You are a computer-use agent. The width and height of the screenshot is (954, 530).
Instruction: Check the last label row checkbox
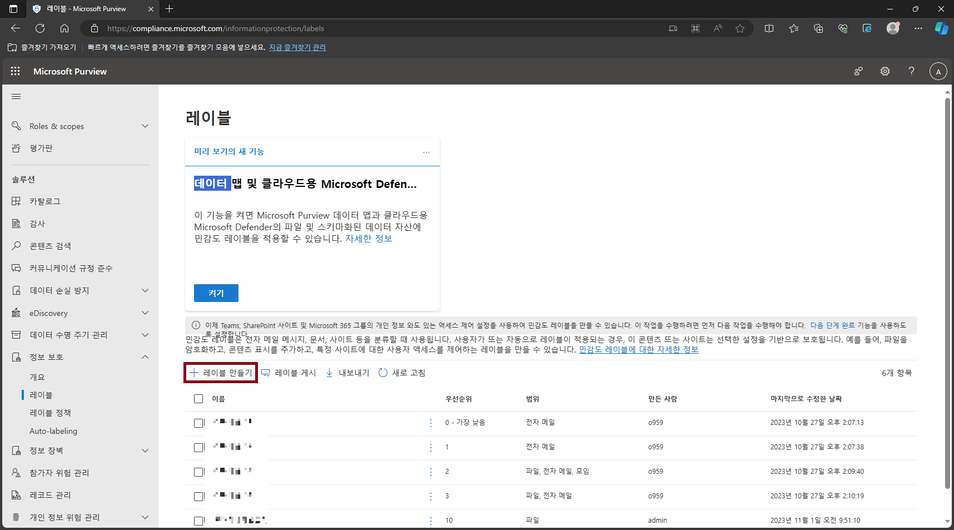[x=198, y=521]
